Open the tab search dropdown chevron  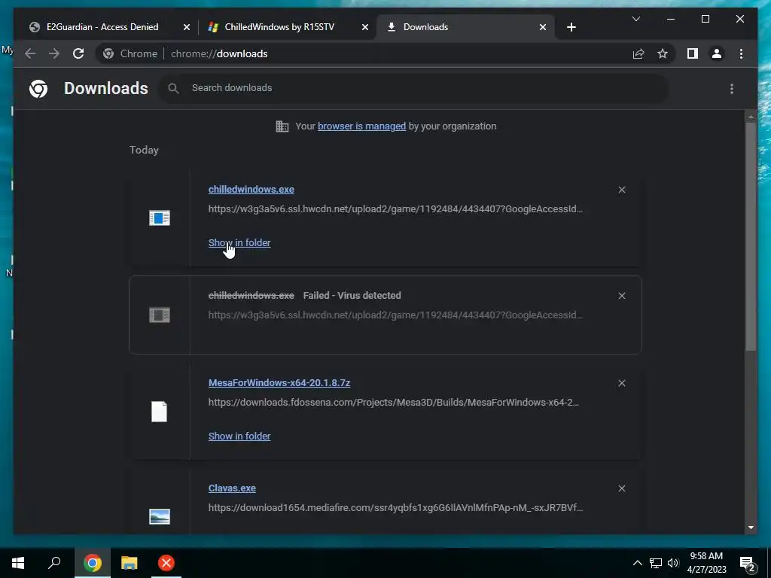[635, 19]
